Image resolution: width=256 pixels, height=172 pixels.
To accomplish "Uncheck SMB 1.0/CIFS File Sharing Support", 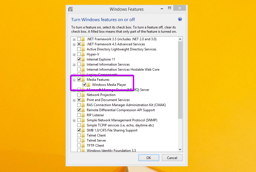I will pos(79,130).
